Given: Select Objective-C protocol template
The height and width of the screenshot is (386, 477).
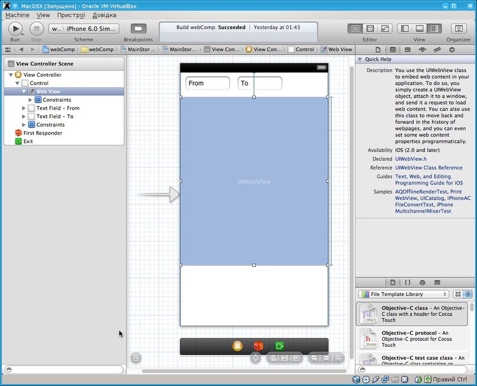Looking at the screenshot, I should [x=412, y=339].
